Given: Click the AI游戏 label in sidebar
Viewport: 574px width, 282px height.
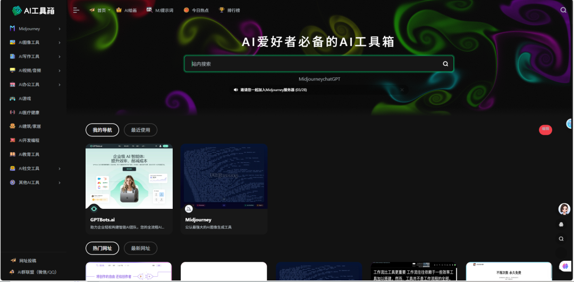Looking at the screenshot, I should pyautogui.click(x=25, y=99).
